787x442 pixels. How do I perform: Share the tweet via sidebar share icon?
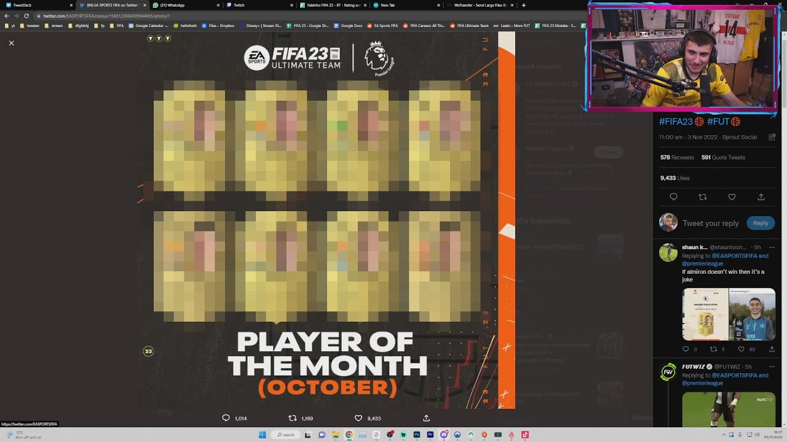[761, 197]
